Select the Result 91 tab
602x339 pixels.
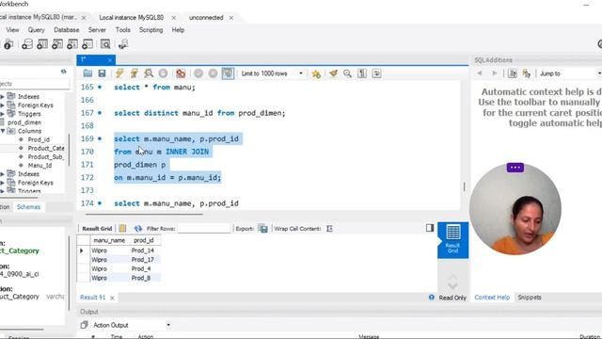click(92, 298)
